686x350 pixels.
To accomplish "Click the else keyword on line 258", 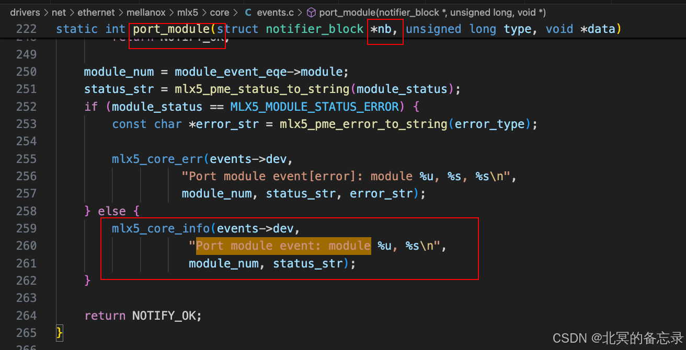I will pos(112,211).
